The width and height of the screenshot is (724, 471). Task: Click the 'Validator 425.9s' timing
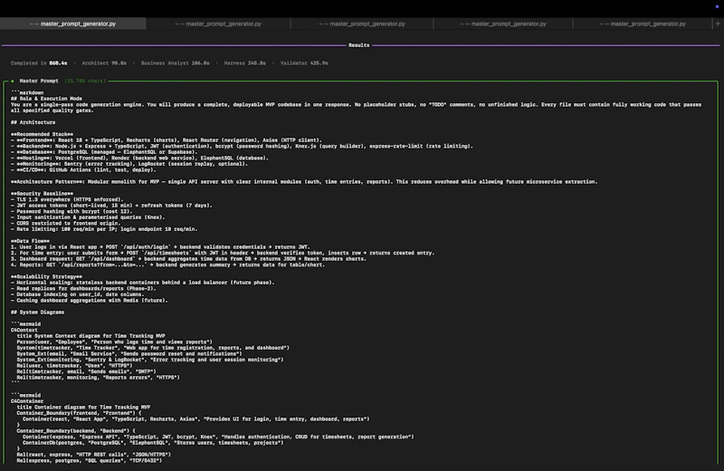point(304,62)
